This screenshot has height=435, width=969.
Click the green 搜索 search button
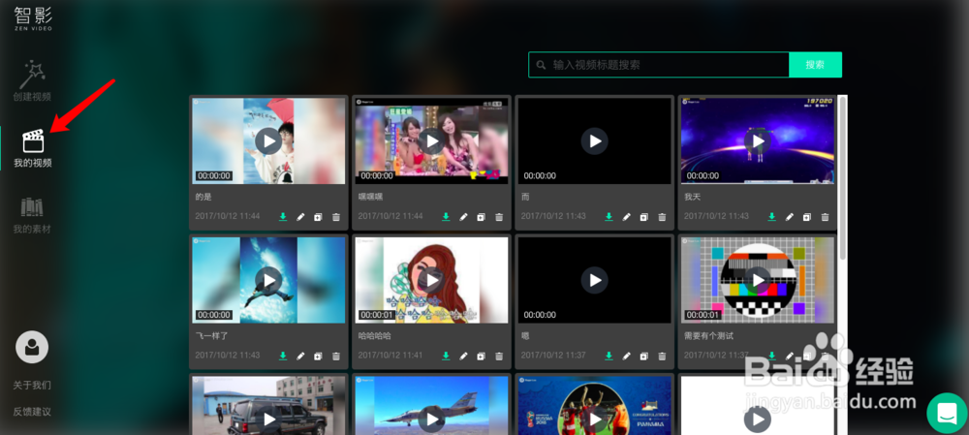click(815, 65)
